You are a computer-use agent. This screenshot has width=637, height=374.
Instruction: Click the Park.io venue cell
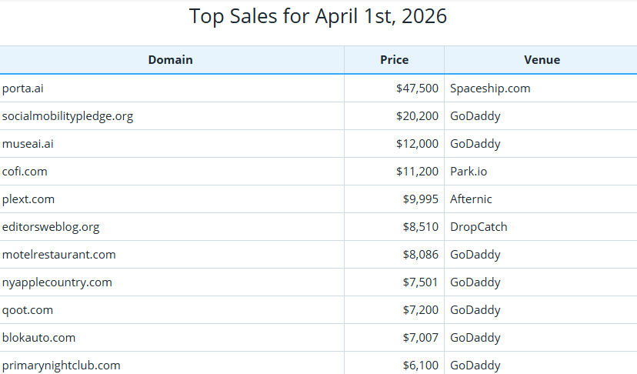541,171
